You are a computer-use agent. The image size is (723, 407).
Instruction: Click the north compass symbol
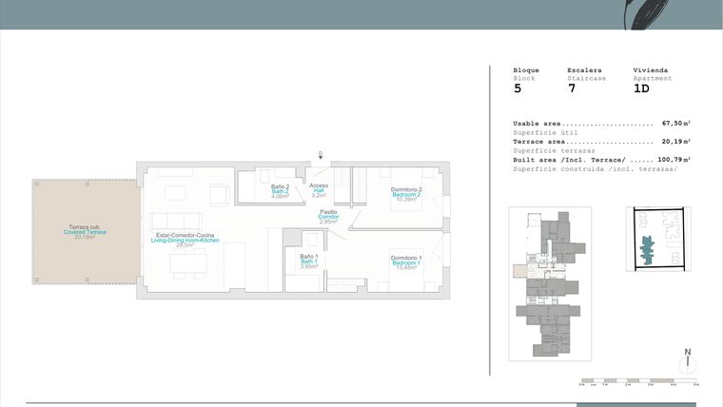pos(688,361)
